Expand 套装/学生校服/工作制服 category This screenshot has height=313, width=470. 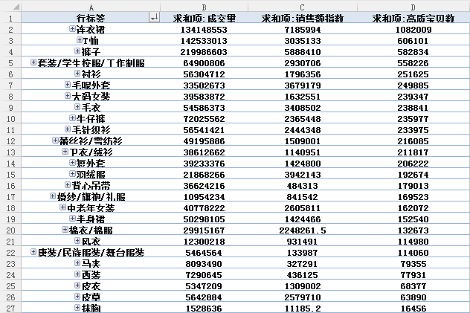(x=33, y=62)
